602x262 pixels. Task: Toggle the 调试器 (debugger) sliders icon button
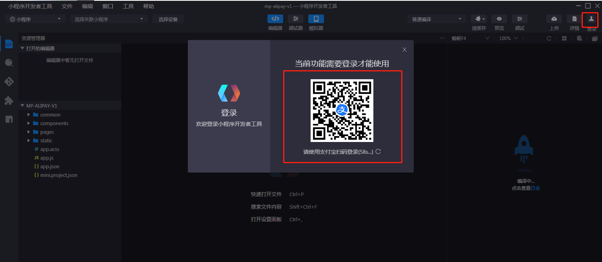(296, 19)
